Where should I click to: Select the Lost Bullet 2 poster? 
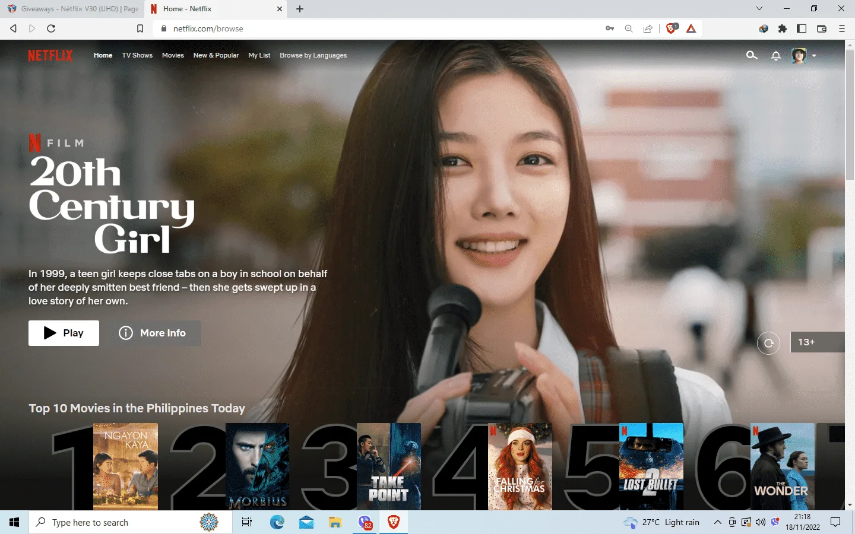click(651, 466)
